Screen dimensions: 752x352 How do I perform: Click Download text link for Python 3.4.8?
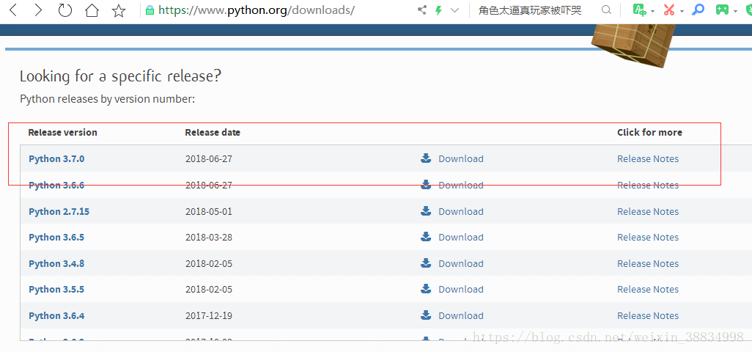click(x=461, y=264)
